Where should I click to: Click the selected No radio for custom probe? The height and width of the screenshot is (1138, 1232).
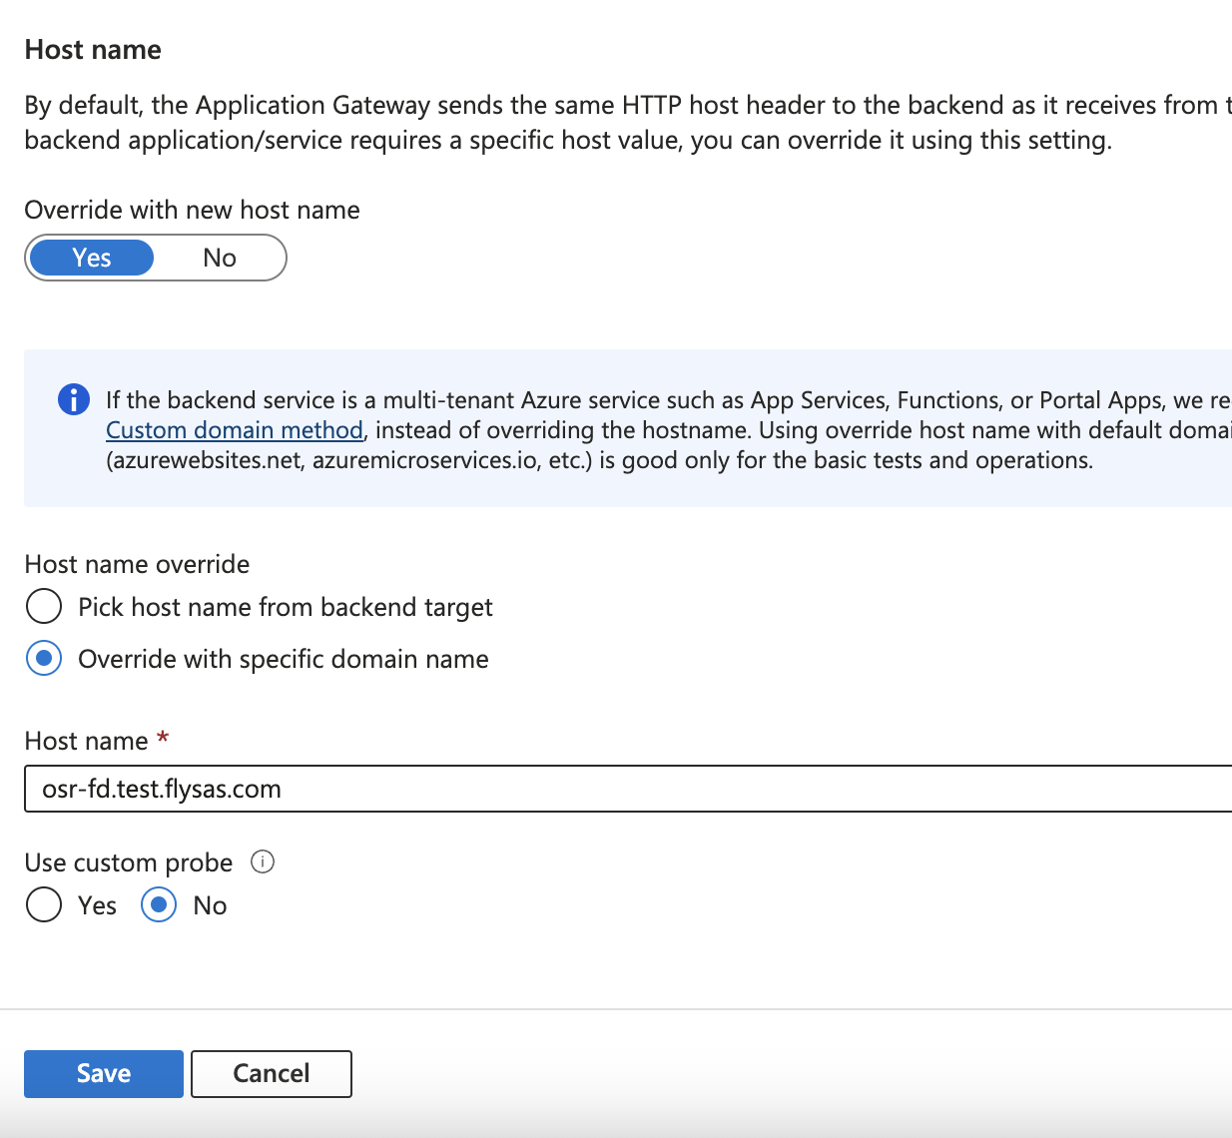[159, 904]
